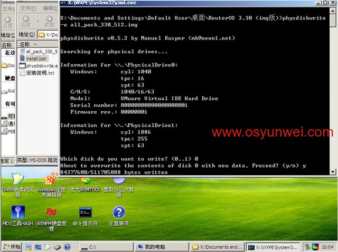This screenshot has width=338, height=252.
Task: Open the 文件(F) menu in the explorer window
Action: pyautogui.click(x=28, y=8)
